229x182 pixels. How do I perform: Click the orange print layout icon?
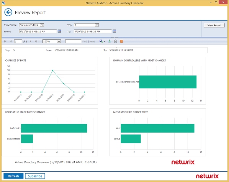(121, 41)
